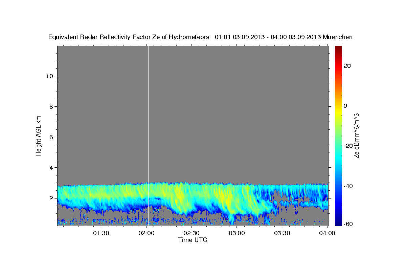
Task: Click the colorbar value '-40'
Action: [x=348, y=186]
